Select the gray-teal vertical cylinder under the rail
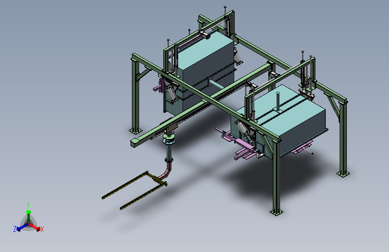Image resolution: width=389 pixels, height=252 pixels. [x=169, y=152]
